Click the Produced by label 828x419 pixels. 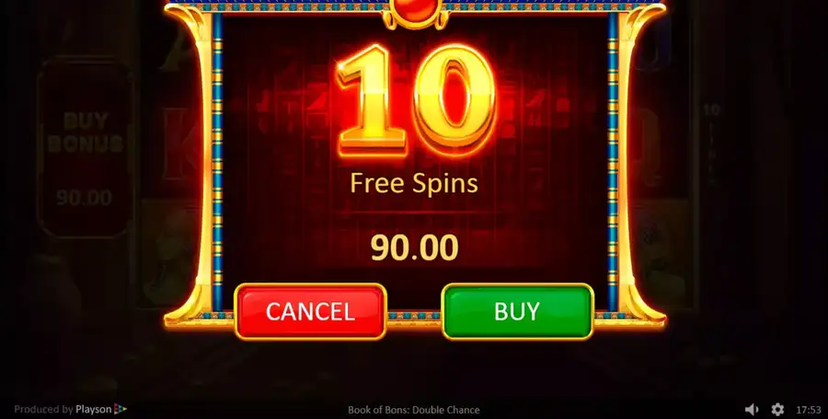(x=44, y=410)
